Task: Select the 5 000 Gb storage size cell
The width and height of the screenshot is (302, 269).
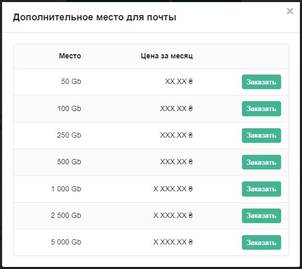Action: click(66, 242)
